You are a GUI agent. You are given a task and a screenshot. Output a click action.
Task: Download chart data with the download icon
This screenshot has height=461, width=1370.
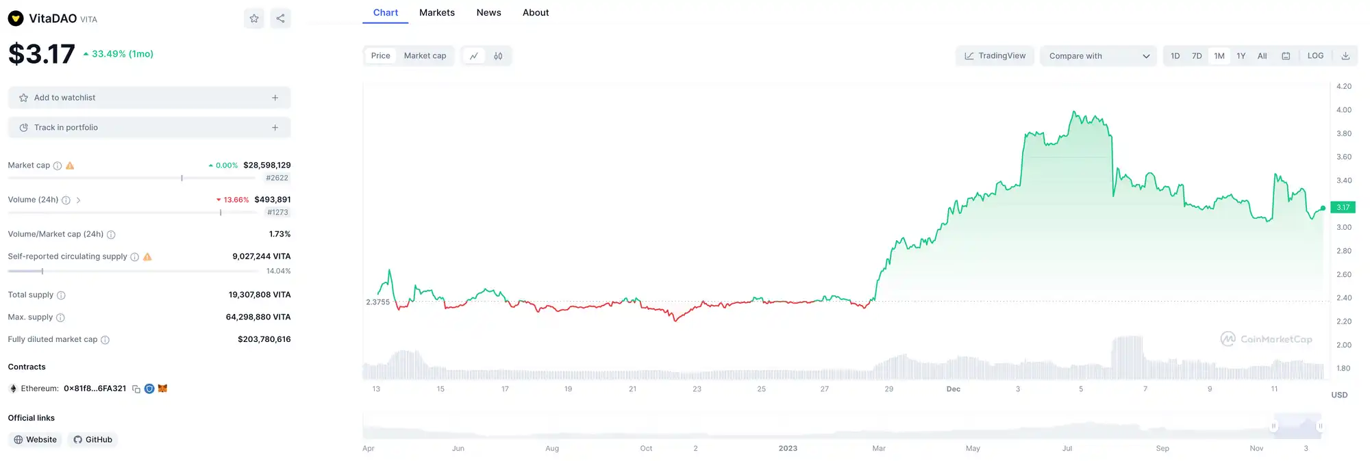[x=1345, y=56]
